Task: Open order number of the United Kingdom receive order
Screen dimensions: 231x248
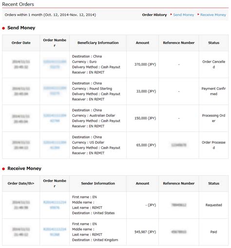Action: coord(55,232)
